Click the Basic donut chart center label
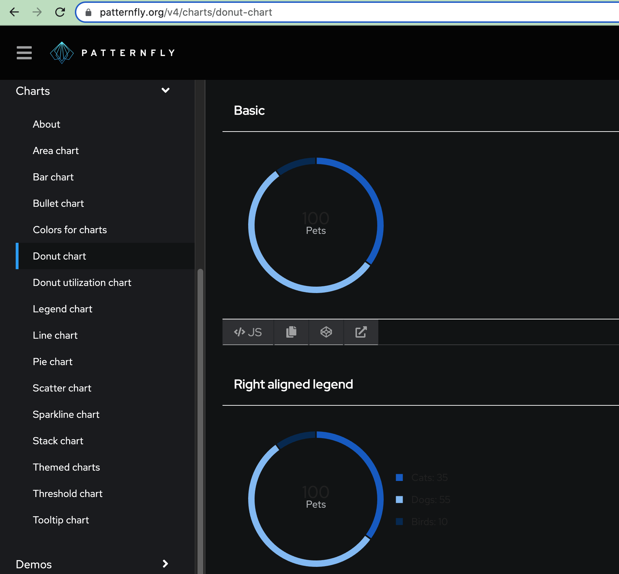 (316, 224)
